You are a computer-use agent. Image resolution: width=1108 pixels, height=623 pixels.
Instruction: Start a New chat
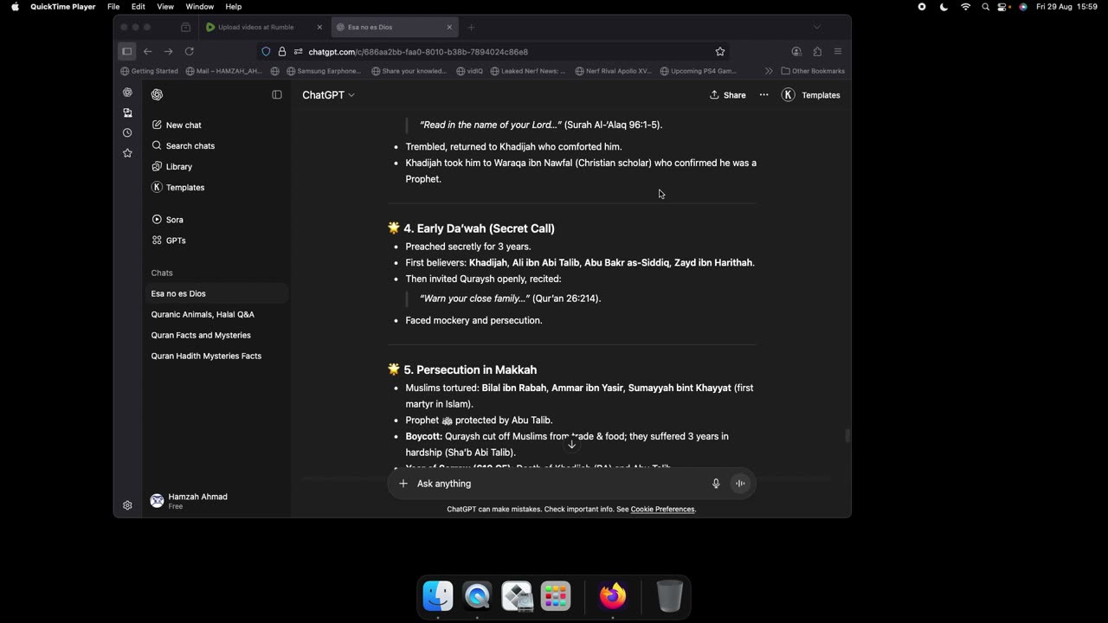(216, 125)
